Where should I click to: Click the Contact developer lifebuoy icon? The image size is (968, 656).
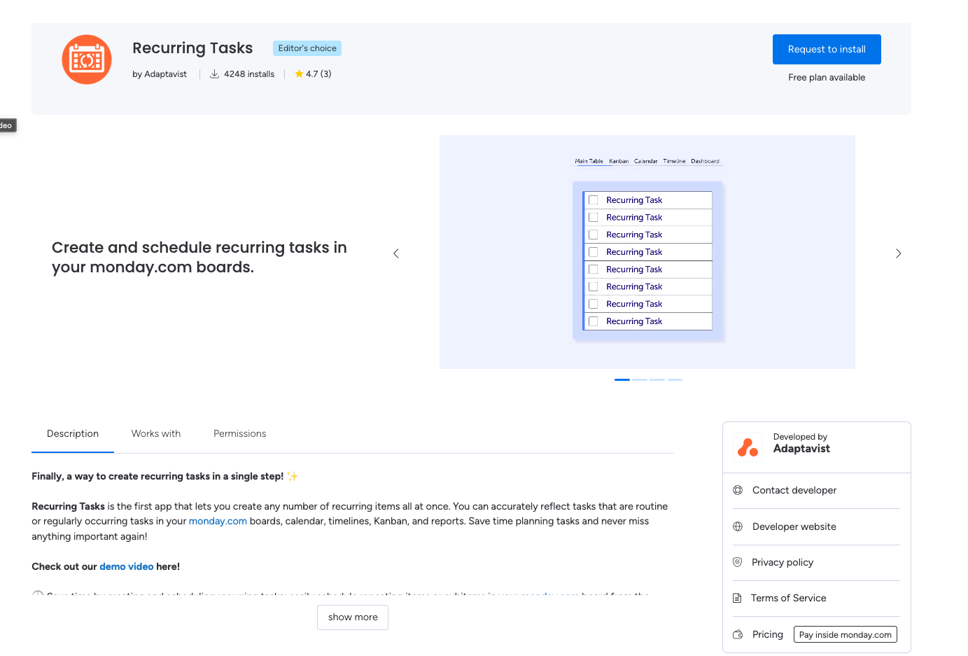coord(738,490)
